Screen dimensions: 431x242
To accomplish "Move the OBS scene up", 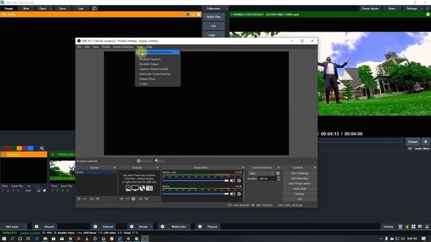I will [92, 199].
